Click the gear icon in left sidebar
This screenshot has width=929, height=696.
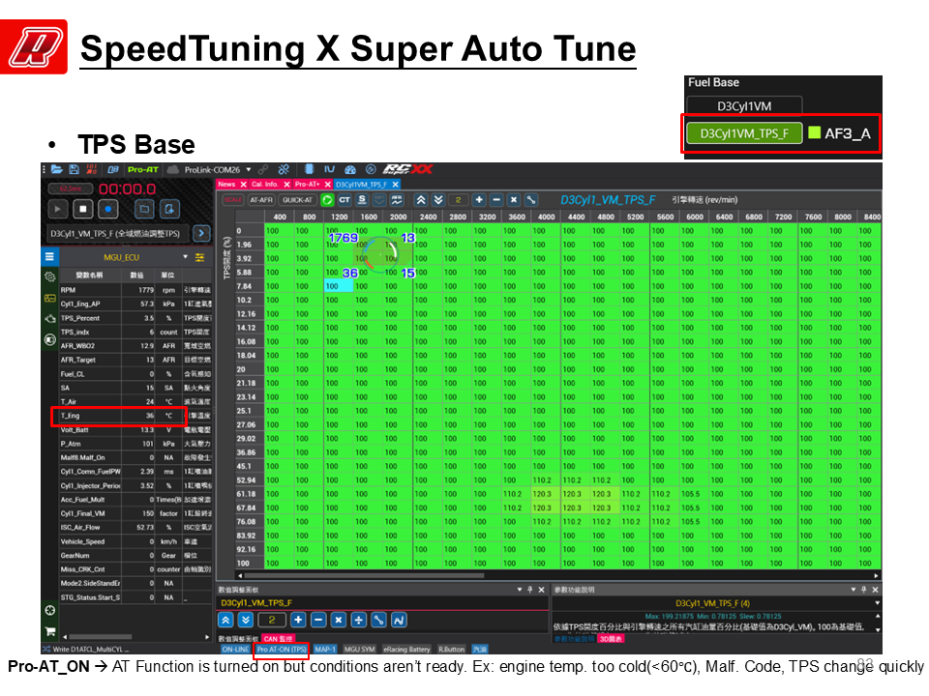click(49, 276)
